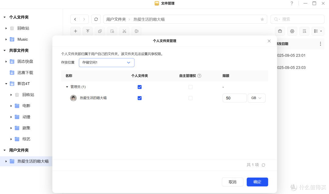The image size is (329, 194).
Task: Expand the 动漫 folder in sidebar
Action: click(x=11, y=117)
